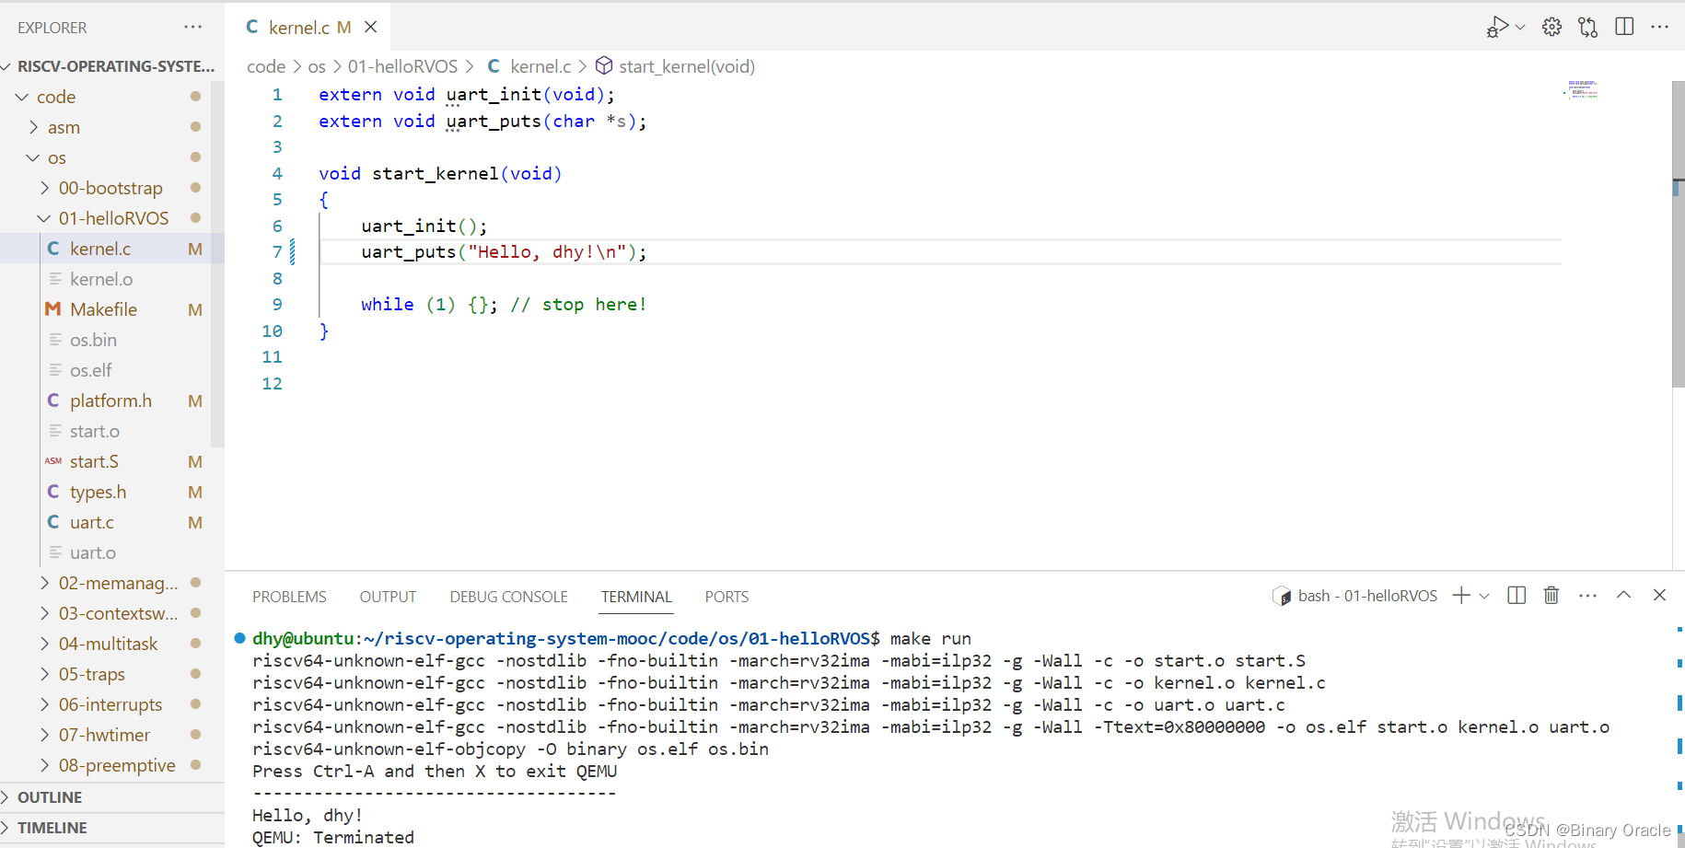Open kernel.o file in explorer

[112, 279]
